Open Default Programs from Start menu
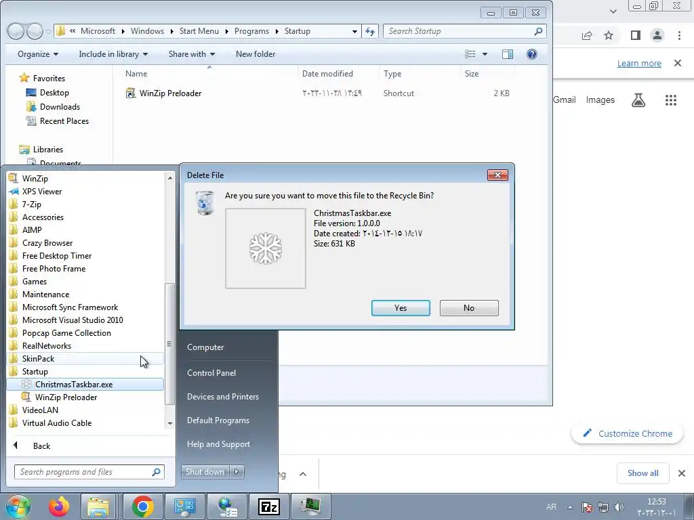Image resolution: width=694 pixels, height=520 pixels. click(x=218, y=420)
